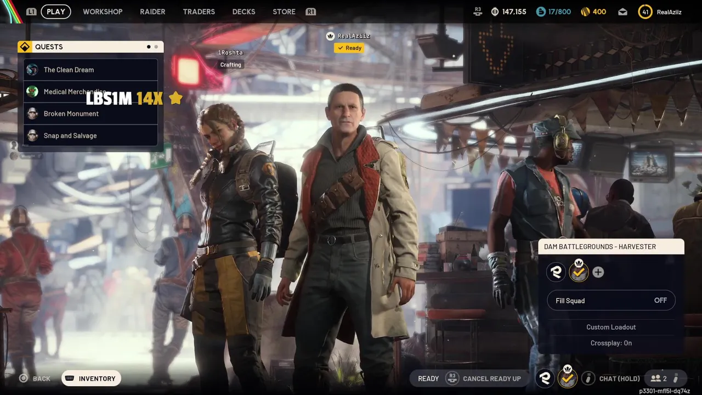Screen dimensions: 702x395
Task: Click the 147,155 coin balance
Action: point(514,12)
